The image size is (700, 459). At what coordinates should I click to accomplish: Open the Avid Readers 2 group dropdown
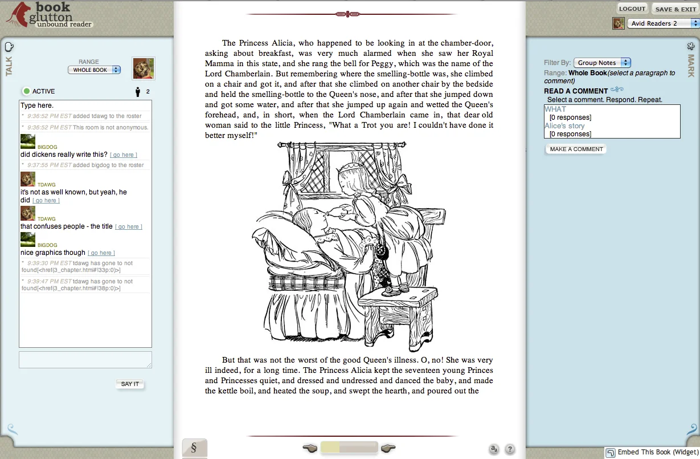coord(663,23)
